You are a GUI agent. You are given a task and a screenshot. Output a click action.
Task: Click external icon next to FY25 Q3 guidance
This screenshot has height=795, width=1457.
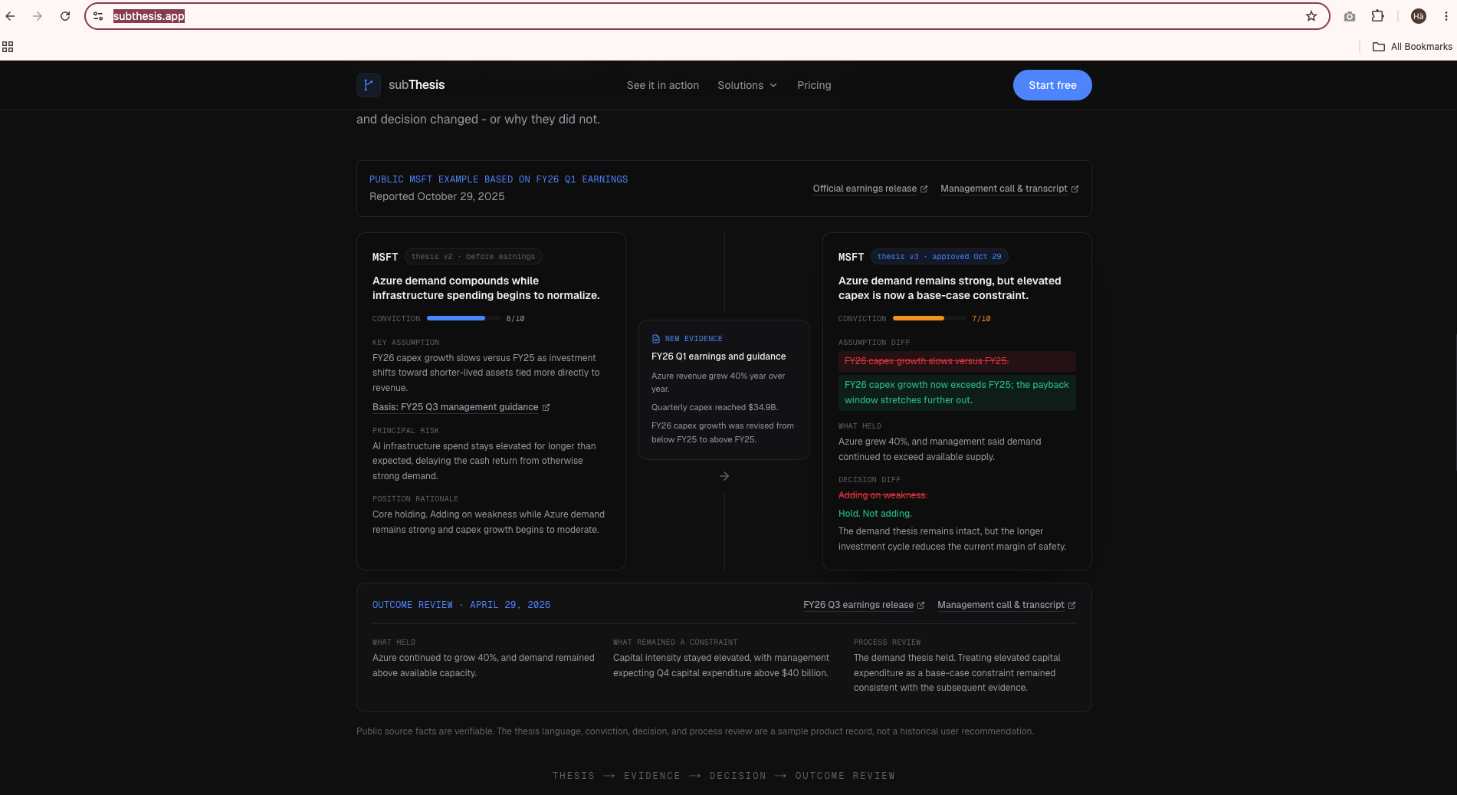[546, 408]
